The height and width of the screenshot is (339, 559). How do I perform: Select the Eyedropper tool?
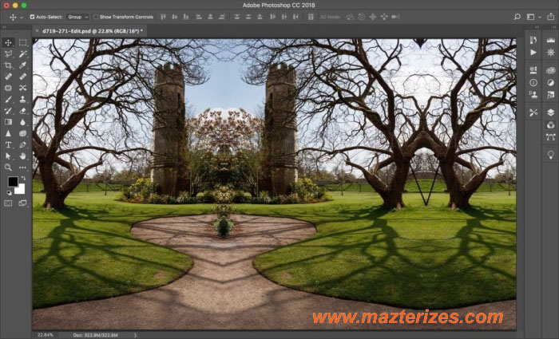coord(23,65)
